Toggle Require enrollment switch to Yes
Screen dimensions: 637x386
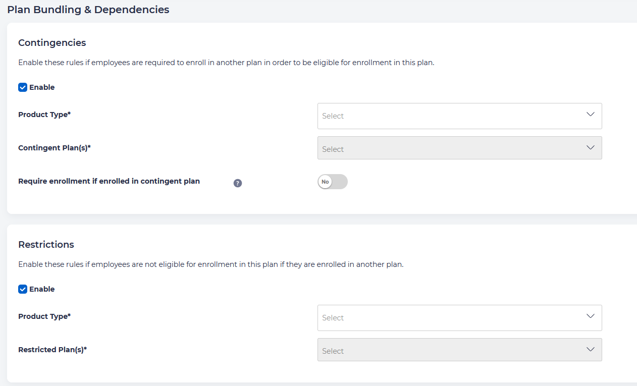(333, 182)
